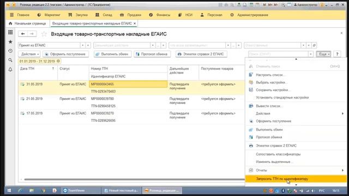Open the Склад section in main menu
349x196 pixels.
coord(104,15)
